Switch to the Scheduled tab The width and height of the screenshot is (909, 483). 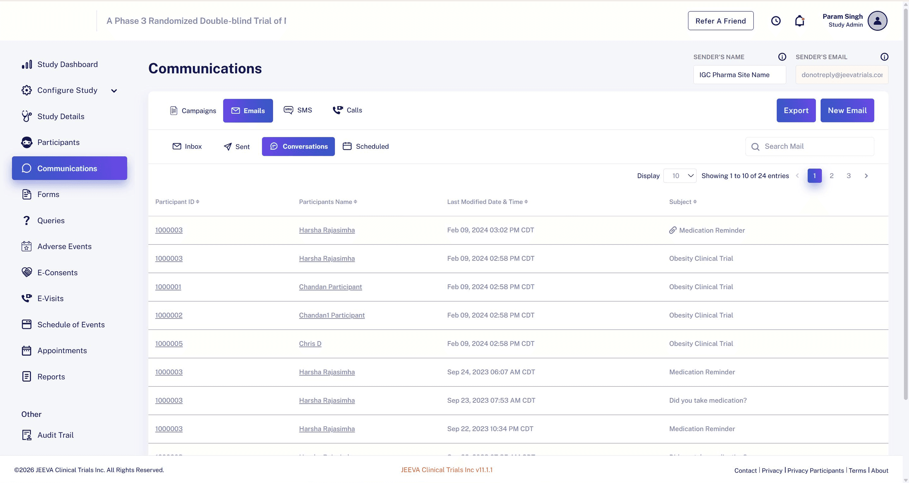tap(365, 146)
